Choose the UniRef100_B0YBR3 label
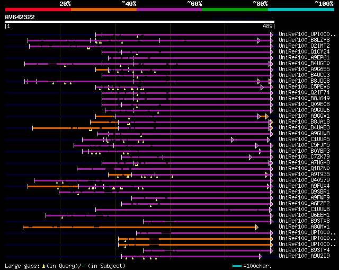Viewport: 339px width, 270px height. click(304, 151)
